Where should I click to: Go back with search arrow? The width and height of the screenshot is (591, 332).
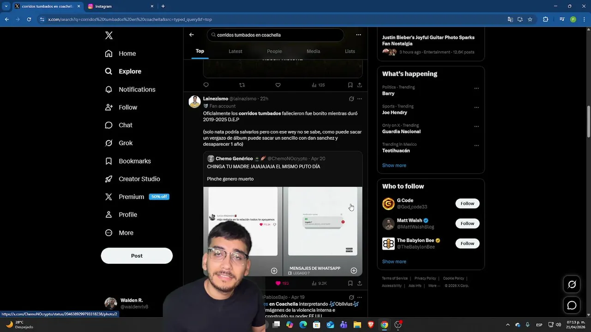coord(192,35)
